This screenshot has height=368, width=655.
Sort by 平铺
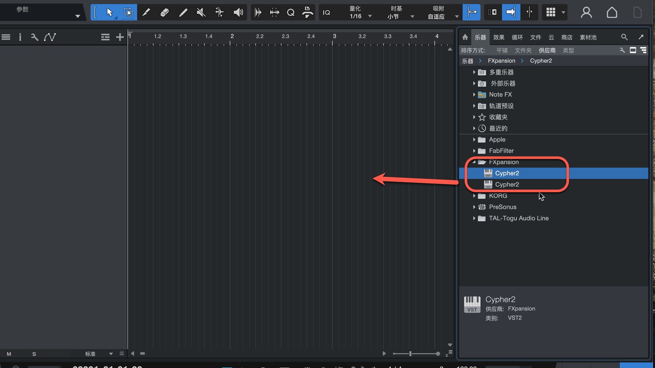point(502,50)
